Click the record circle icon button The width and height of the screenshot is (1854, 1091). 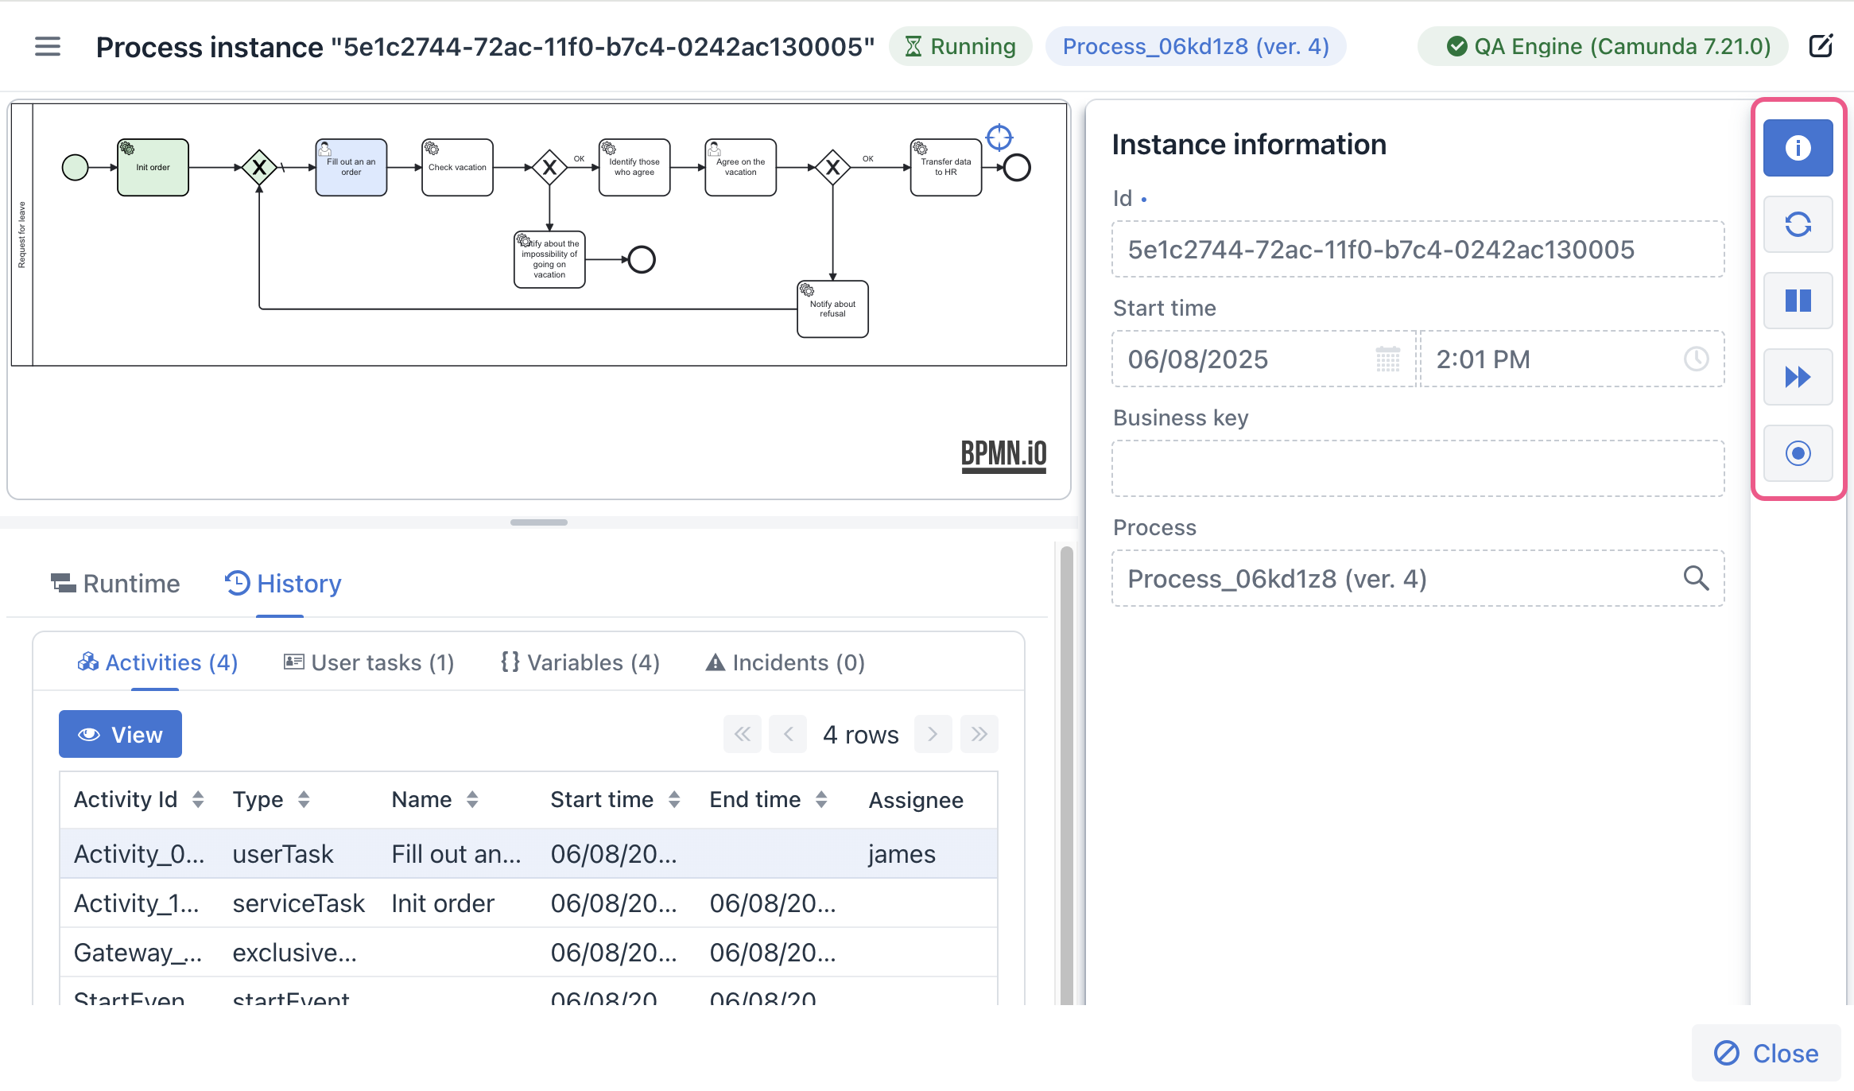pyautogui.click(x=1798, y=453)
